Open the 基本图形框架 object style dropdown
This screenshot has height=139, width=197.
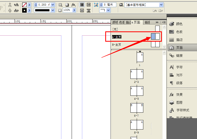click(x=161, y=5)
